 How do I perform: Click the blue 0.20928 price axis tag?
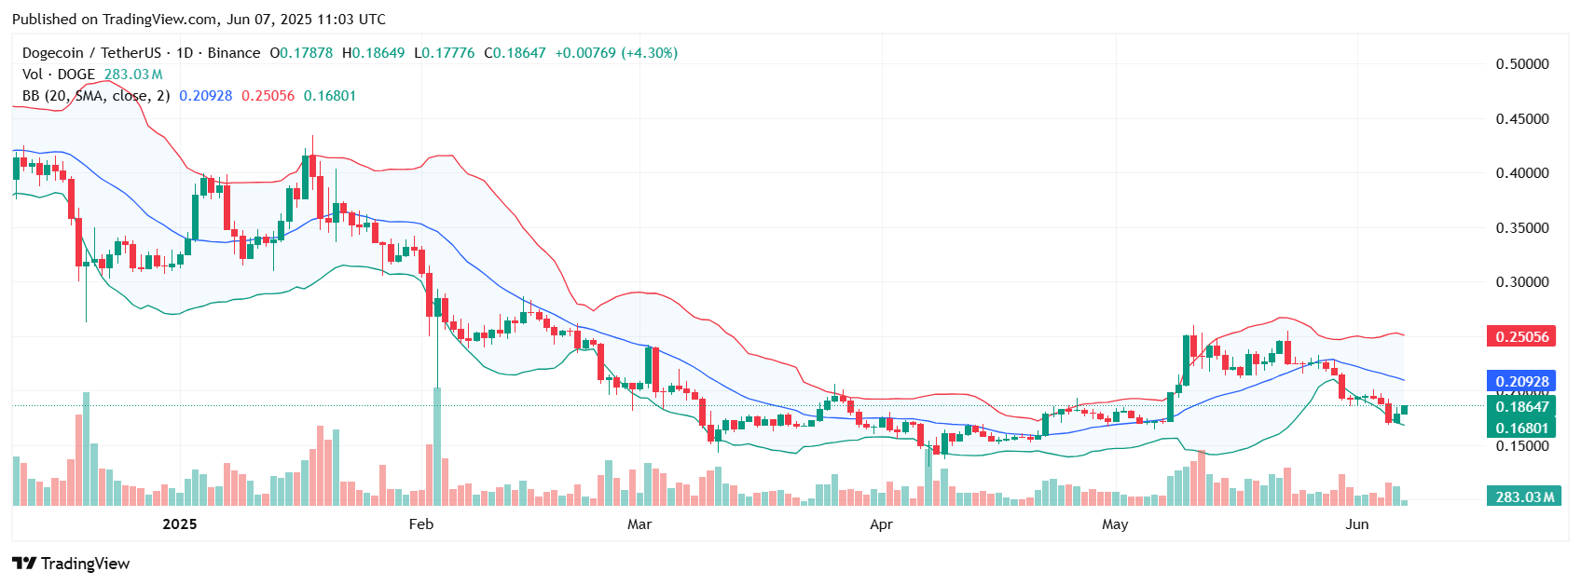[x=1521, y=381]
